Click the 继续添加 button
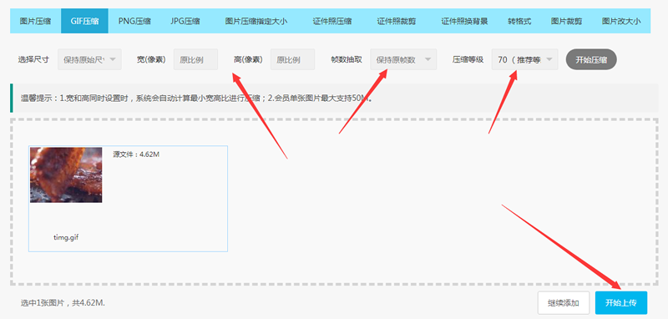This screenshot has width=668, height=319. point(564,303)
